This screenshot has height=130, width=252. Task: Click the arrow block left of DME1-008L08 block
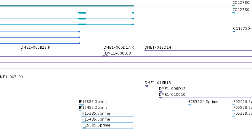point(103,56)
